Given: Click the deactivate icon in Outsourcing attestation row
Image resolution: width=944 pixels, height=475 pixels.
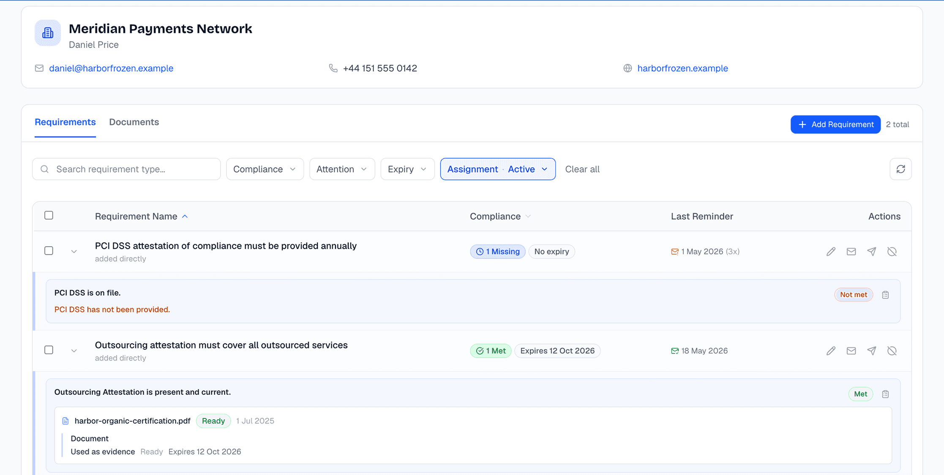Looking at the screenshot, I should (892, 351).
